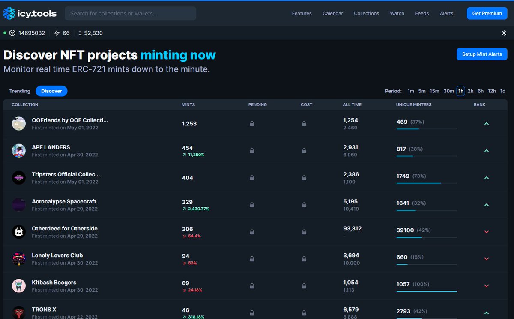Open the Alerts page
Viewport: 514px width, 319px height.
click(x=446, y=13)
